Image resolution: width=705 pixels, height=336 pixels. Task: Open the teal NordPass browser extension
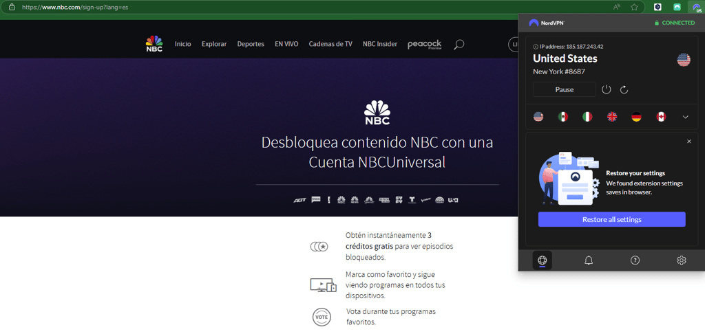pos(677,7)
